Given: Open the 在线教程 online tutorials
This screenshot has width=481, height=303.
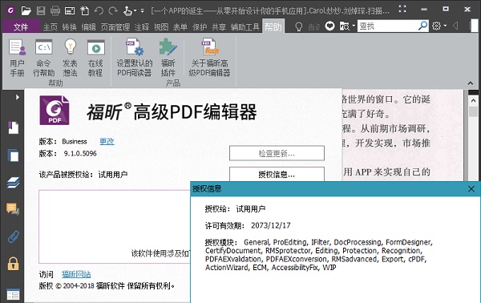Looking at the screenshot, I should click(95, 58).
